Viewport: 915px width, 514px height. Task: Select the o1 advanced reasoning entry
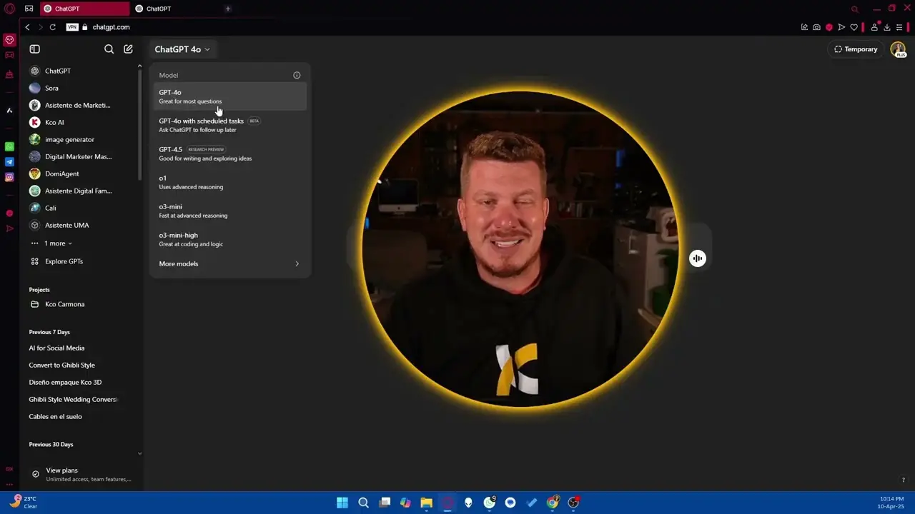(230, 182)
